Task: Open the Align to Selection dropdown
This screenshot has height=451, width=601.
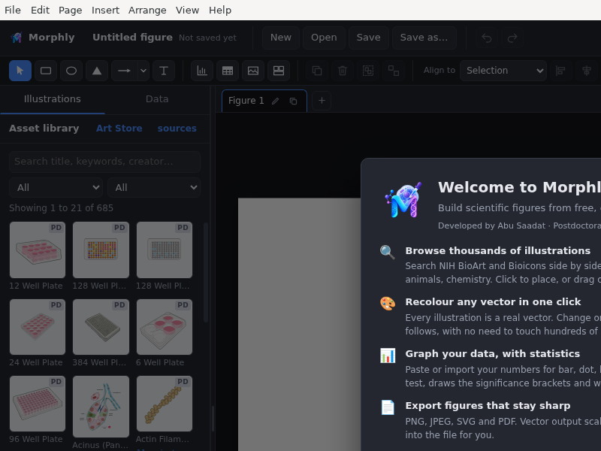Action: (x=503, y=71)
